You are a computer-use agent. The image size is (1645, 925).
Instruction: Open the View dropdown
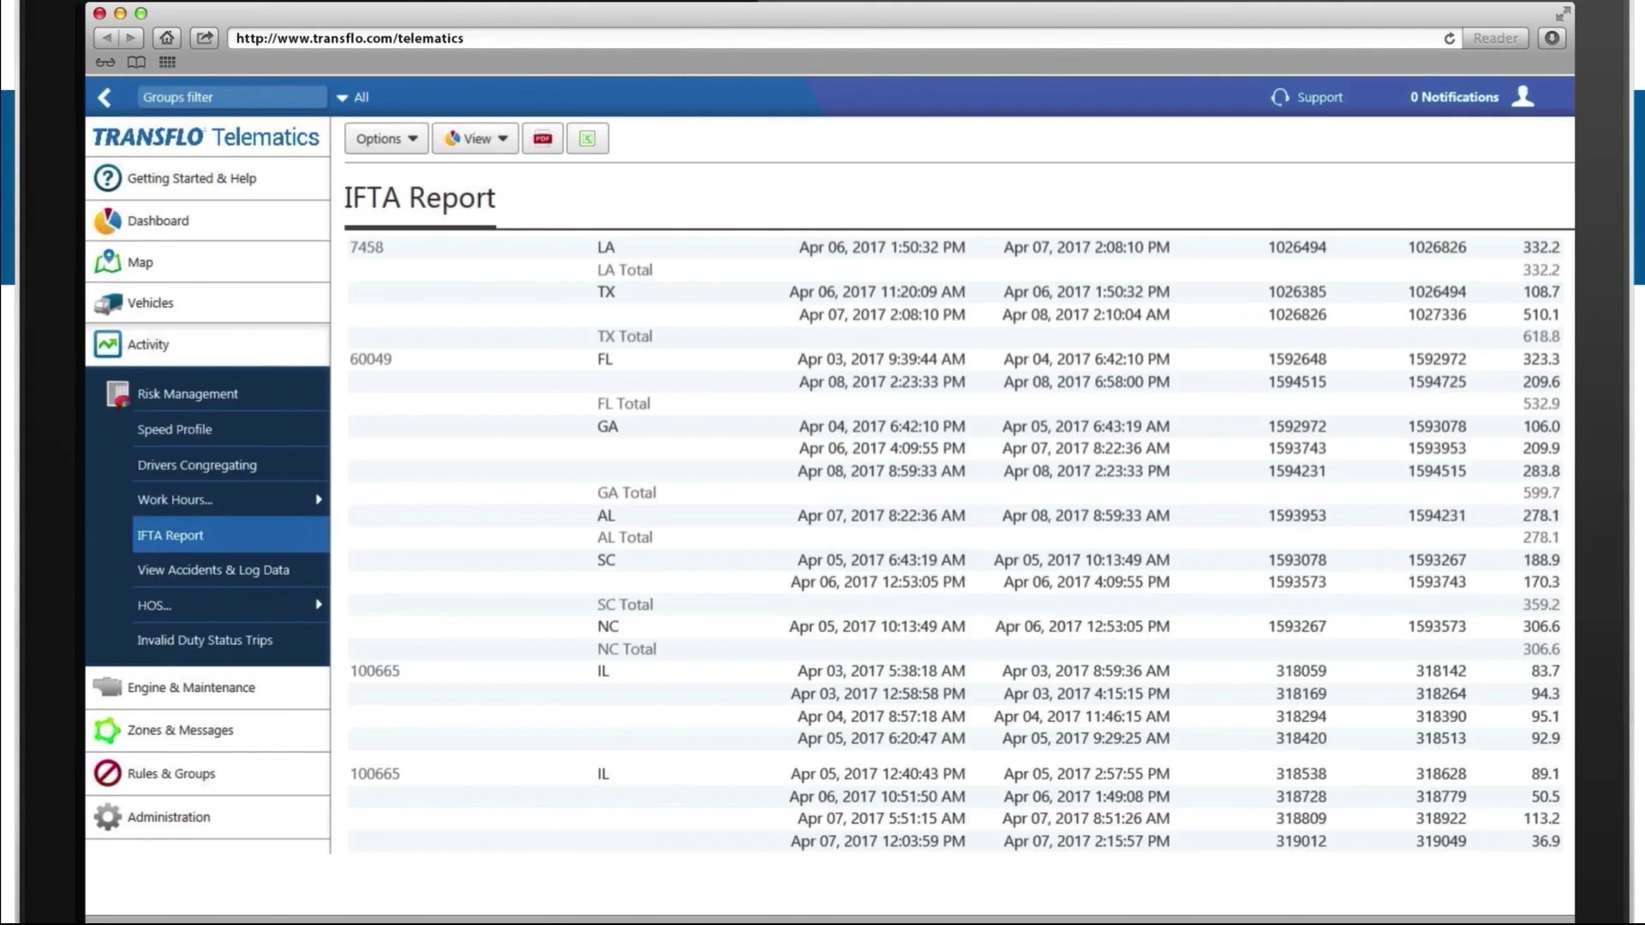point(474,138)
